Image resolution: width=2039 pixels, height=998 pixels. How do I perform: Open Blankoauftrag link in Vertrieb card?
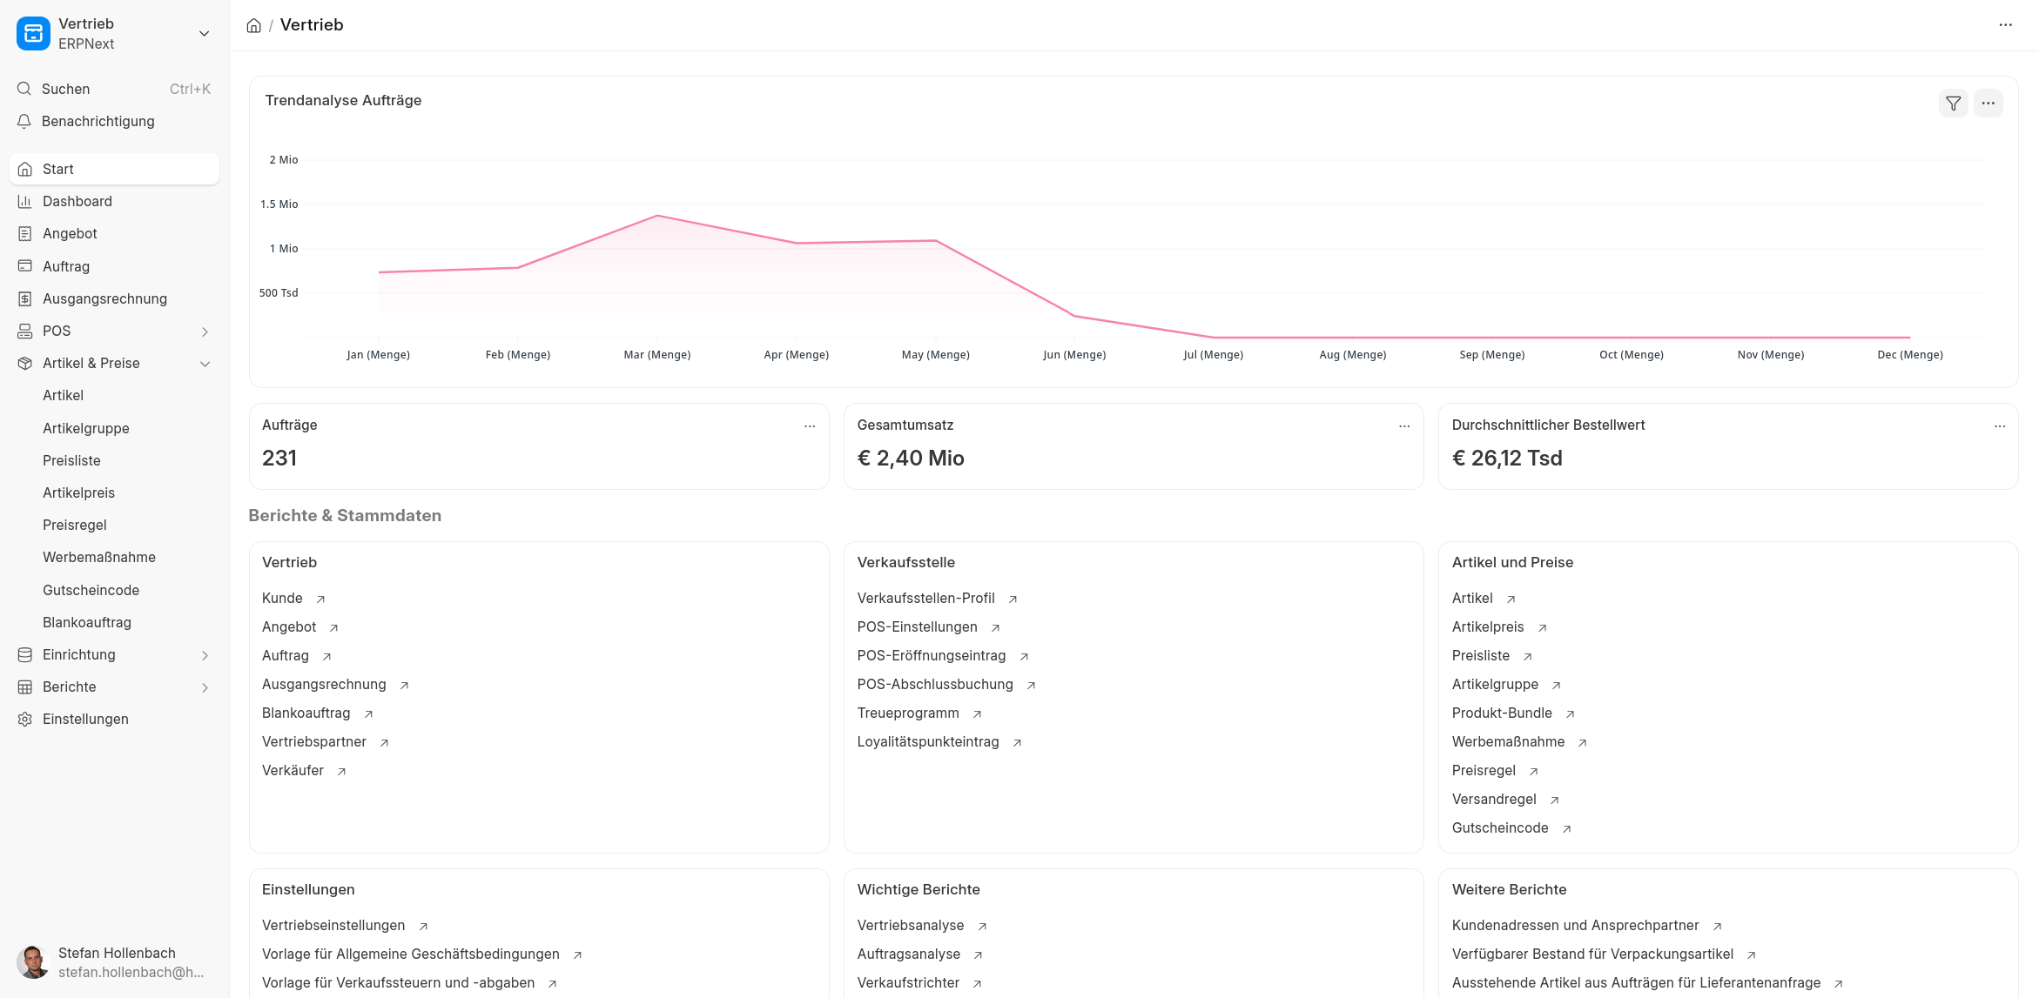point(306,713)
